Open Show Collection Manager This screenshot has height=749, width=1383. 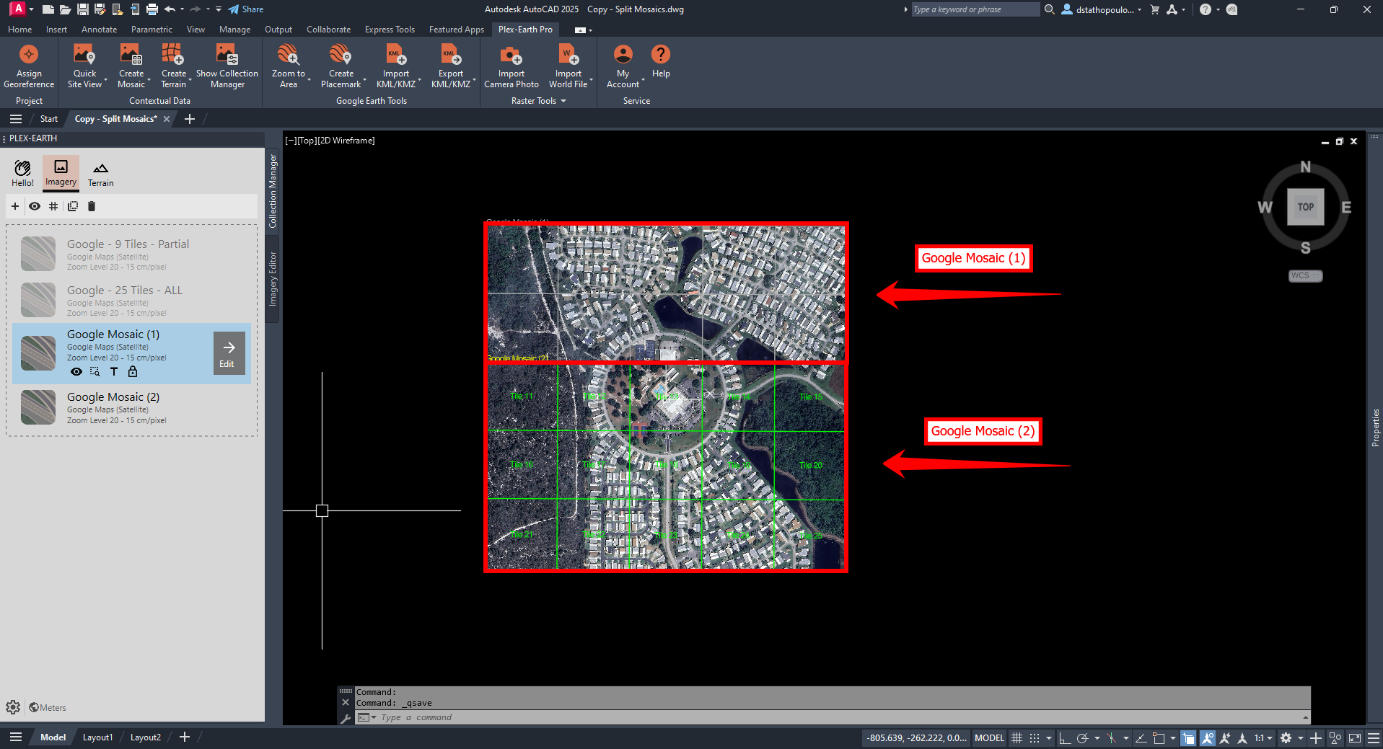click(227, 66)
